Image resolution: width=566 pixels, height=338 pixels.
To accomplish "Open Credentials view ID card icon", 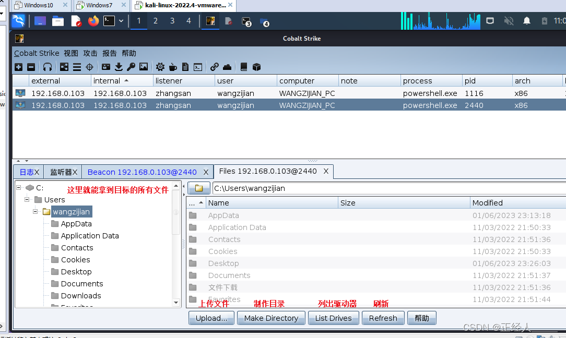I will pyautogui.click(x=106, y=67).
